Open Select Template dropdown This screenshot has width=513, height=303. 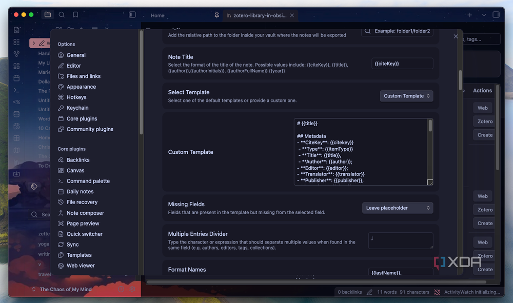pyautogui.click(x=406, y=96)
